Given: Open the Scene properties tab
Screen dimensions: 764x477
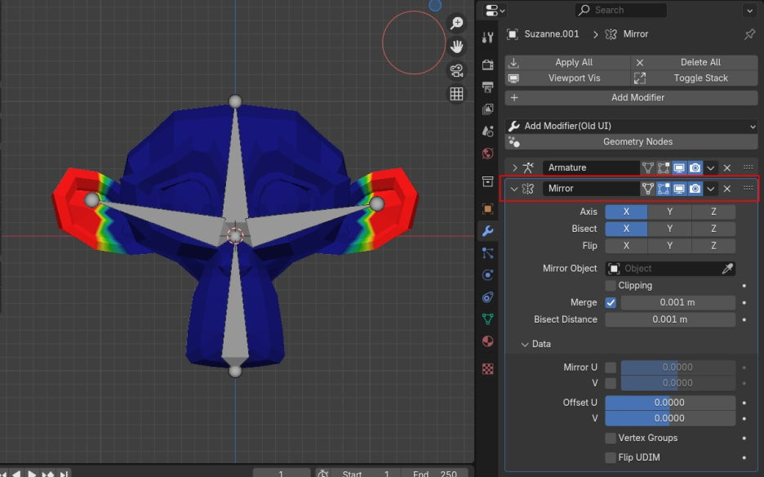Looking at the screenshot, I should pyautogui.click(x=488, y=132).
